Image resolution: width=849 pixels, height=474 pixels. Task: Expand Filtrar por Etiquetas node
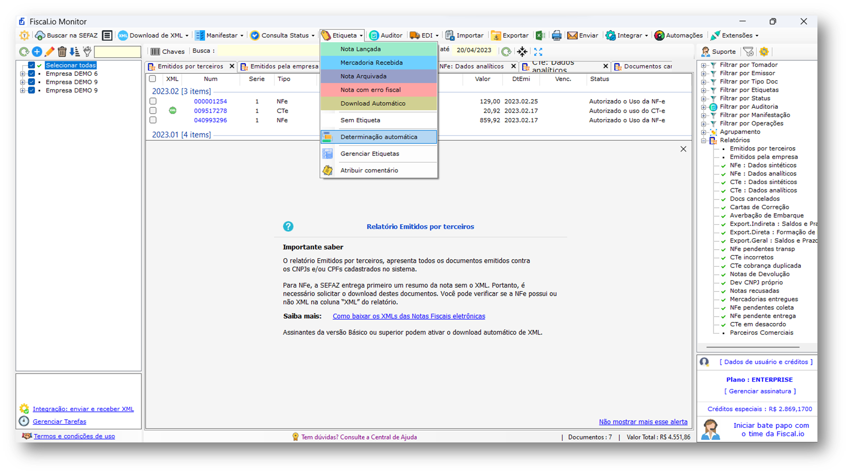tap(703, 90)
